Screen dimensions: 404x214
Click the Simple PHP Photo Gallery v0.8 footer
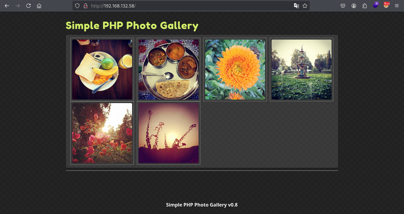tap(202, 205)
